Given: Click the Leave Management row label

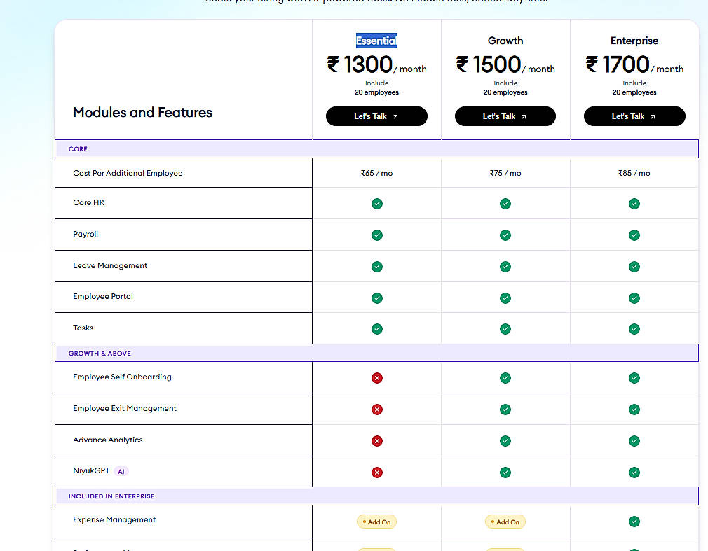Looking at the screenshot, I should click(x=110, y=265).
